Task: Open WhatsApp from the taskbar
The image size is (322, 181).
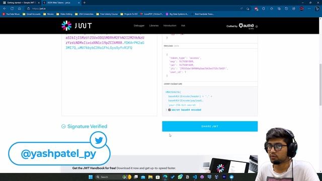Action: point(180,177)
